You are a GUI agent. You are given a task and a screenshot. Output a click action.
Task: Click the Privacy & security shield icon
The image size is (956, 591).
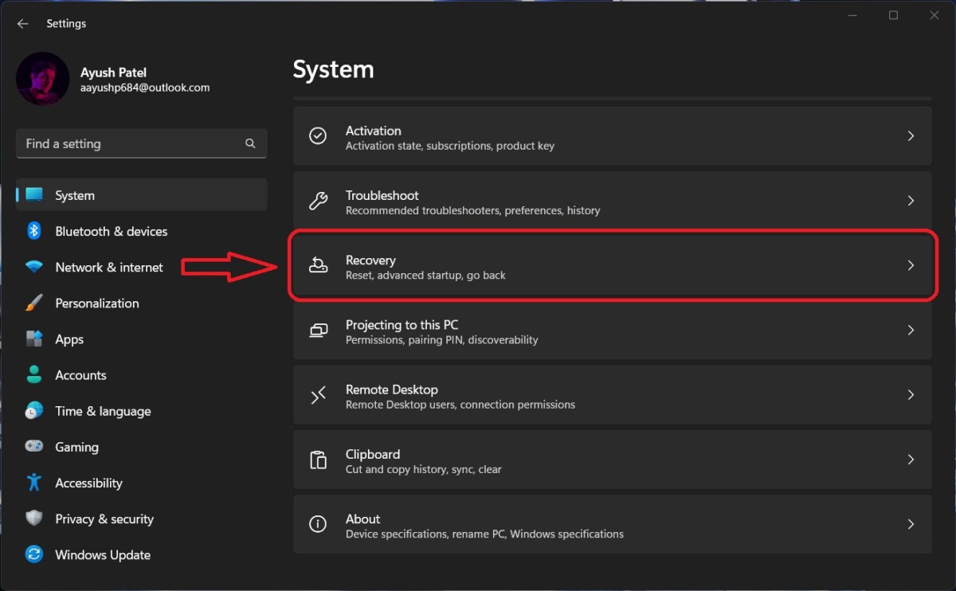pos(33,519)
